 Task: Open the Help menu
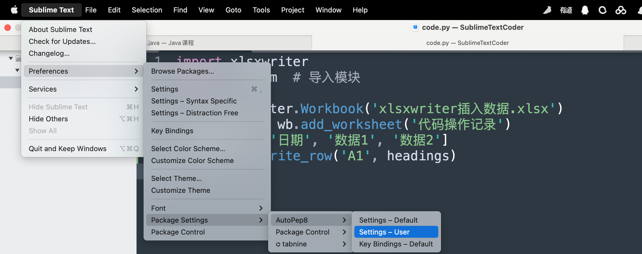360,10
